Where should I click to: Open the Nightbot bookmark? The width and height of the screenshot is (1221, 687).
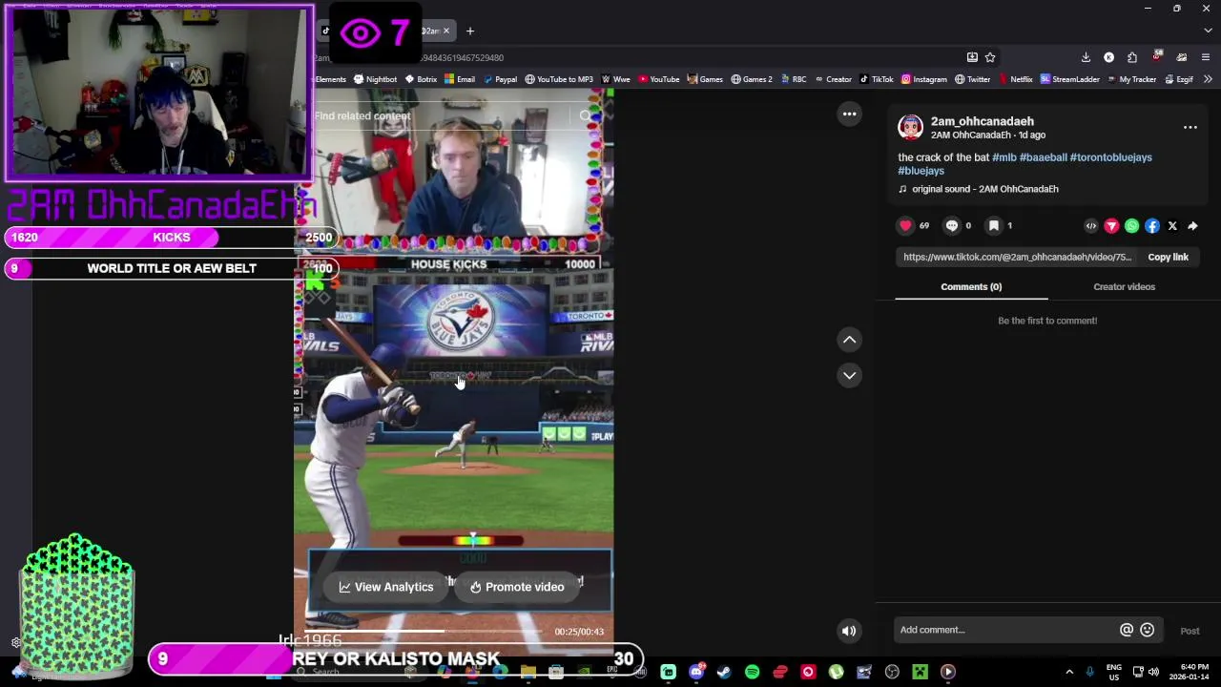pos(375,79)
